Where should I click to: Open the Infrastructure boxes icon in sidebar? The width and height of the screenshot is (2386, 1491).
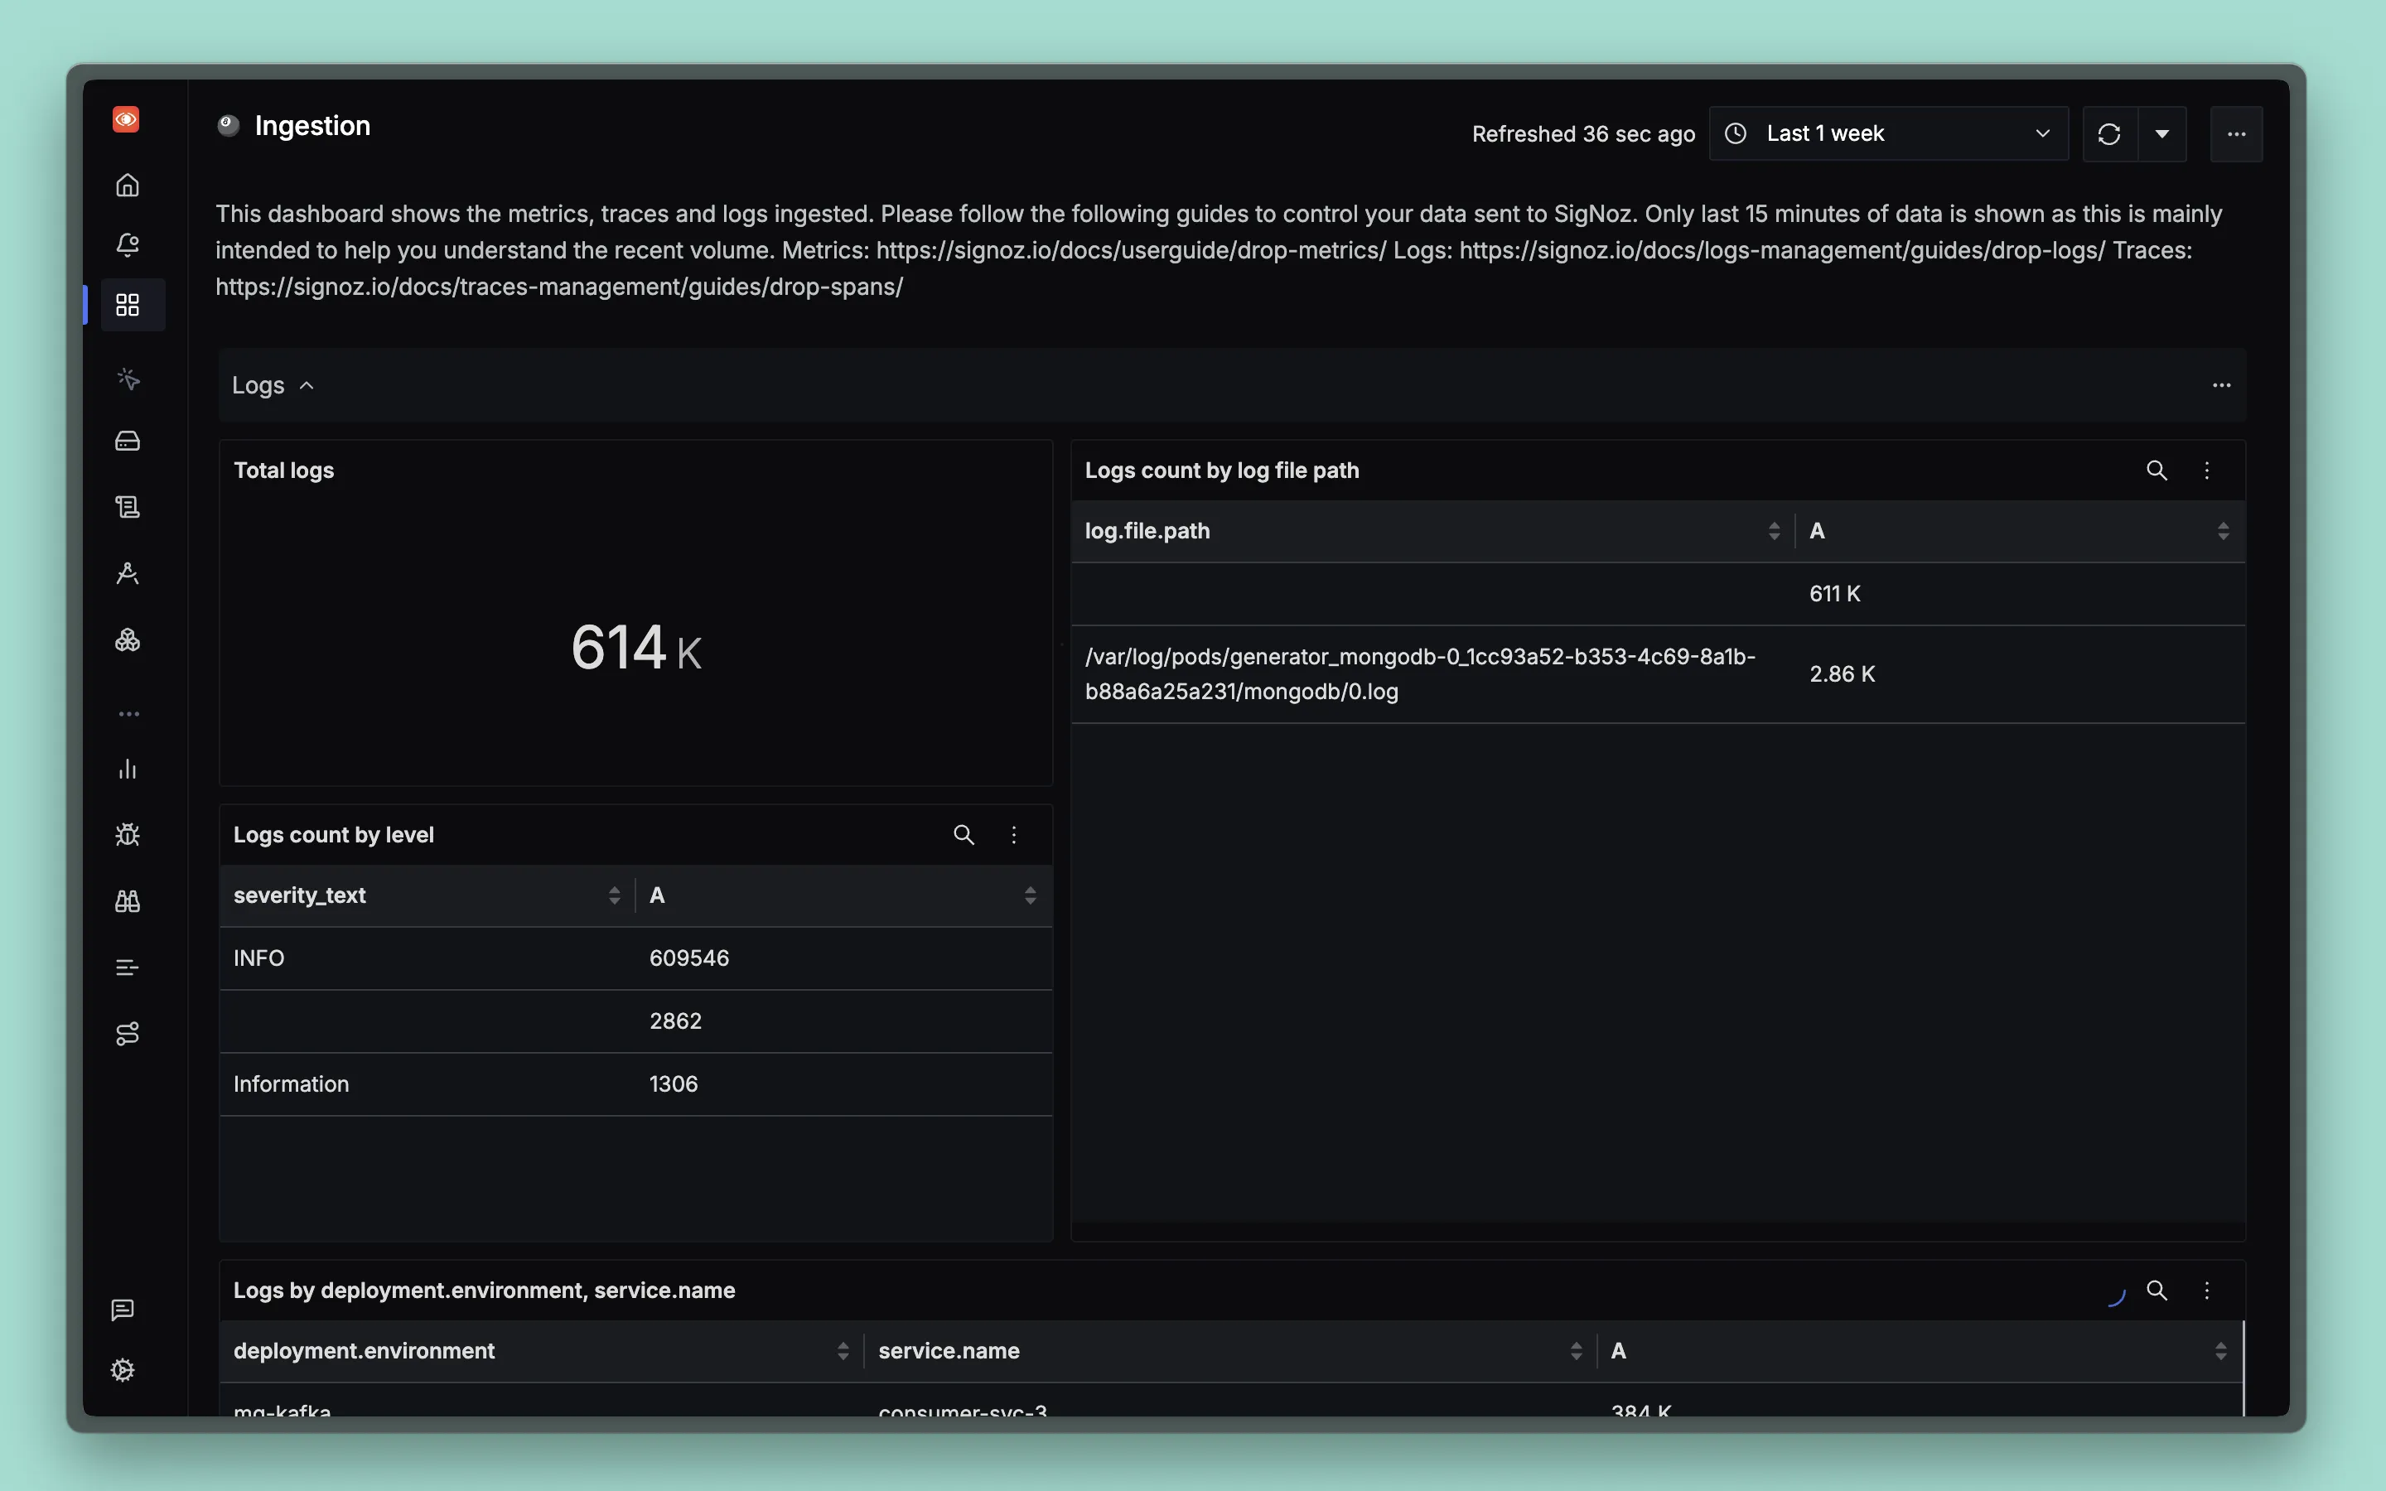128,640
